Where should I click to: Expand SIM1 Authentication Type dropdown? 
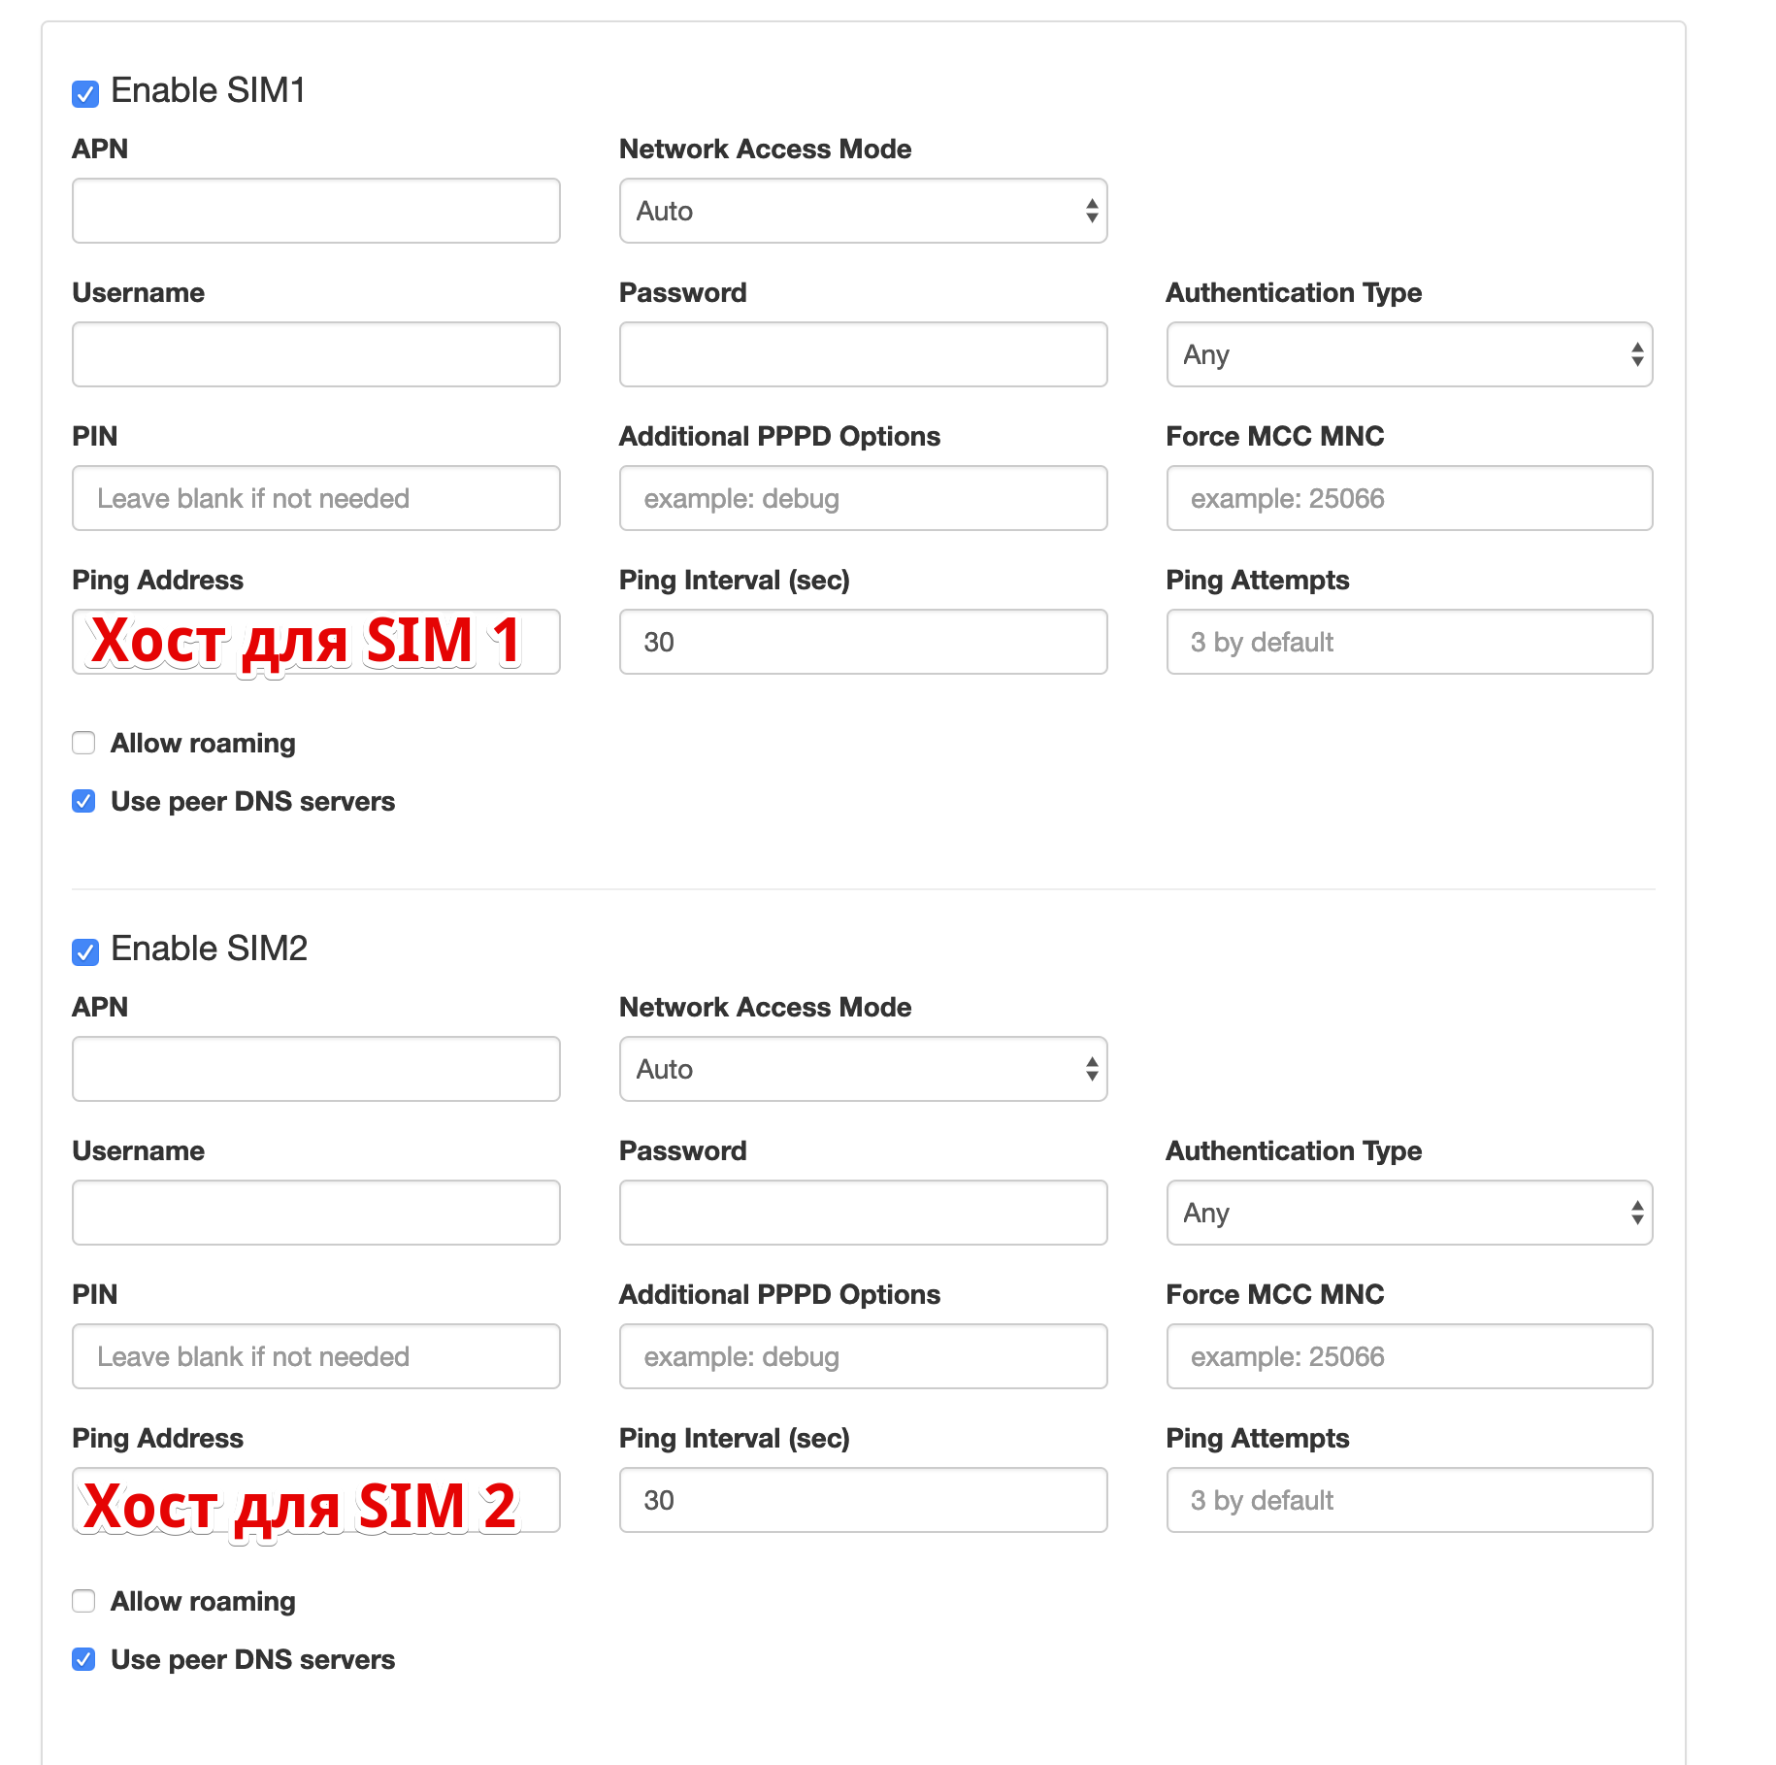(1409, 354)
